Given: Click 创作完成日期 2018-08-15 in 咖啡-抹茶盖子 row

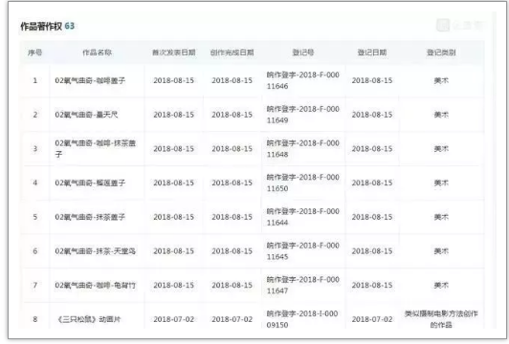Looking at the screenshot, I should coord(232,149).
